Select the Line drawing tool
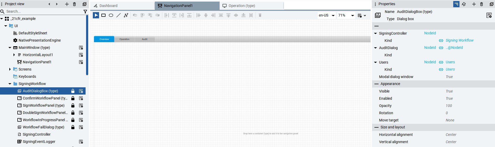This screenshot has height=147, width=495. click(118, 15)
